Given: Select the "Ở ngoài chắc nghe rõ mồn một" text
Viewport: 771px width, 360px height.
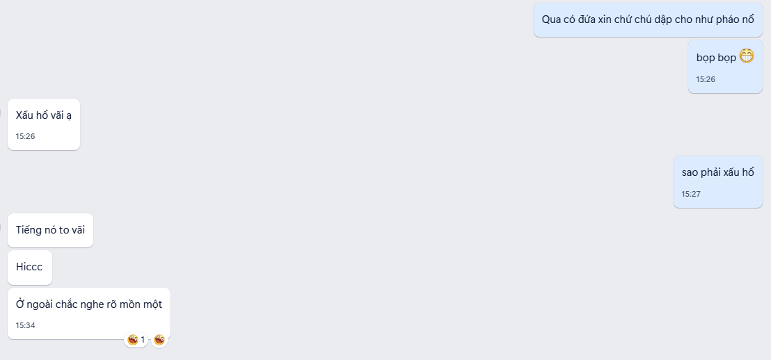Looking at the screenshot, I should 89,304.
